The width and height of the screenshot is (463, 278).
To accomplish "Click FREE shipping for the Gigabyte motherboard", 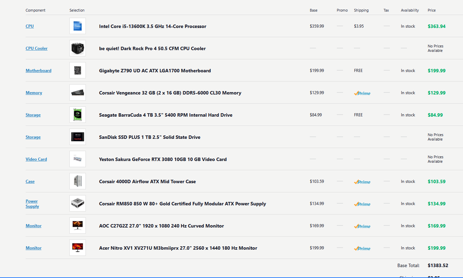I will pyautogui.click(x=358, y=71).
